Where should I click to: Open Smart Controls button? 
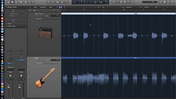tap(26, 2)
